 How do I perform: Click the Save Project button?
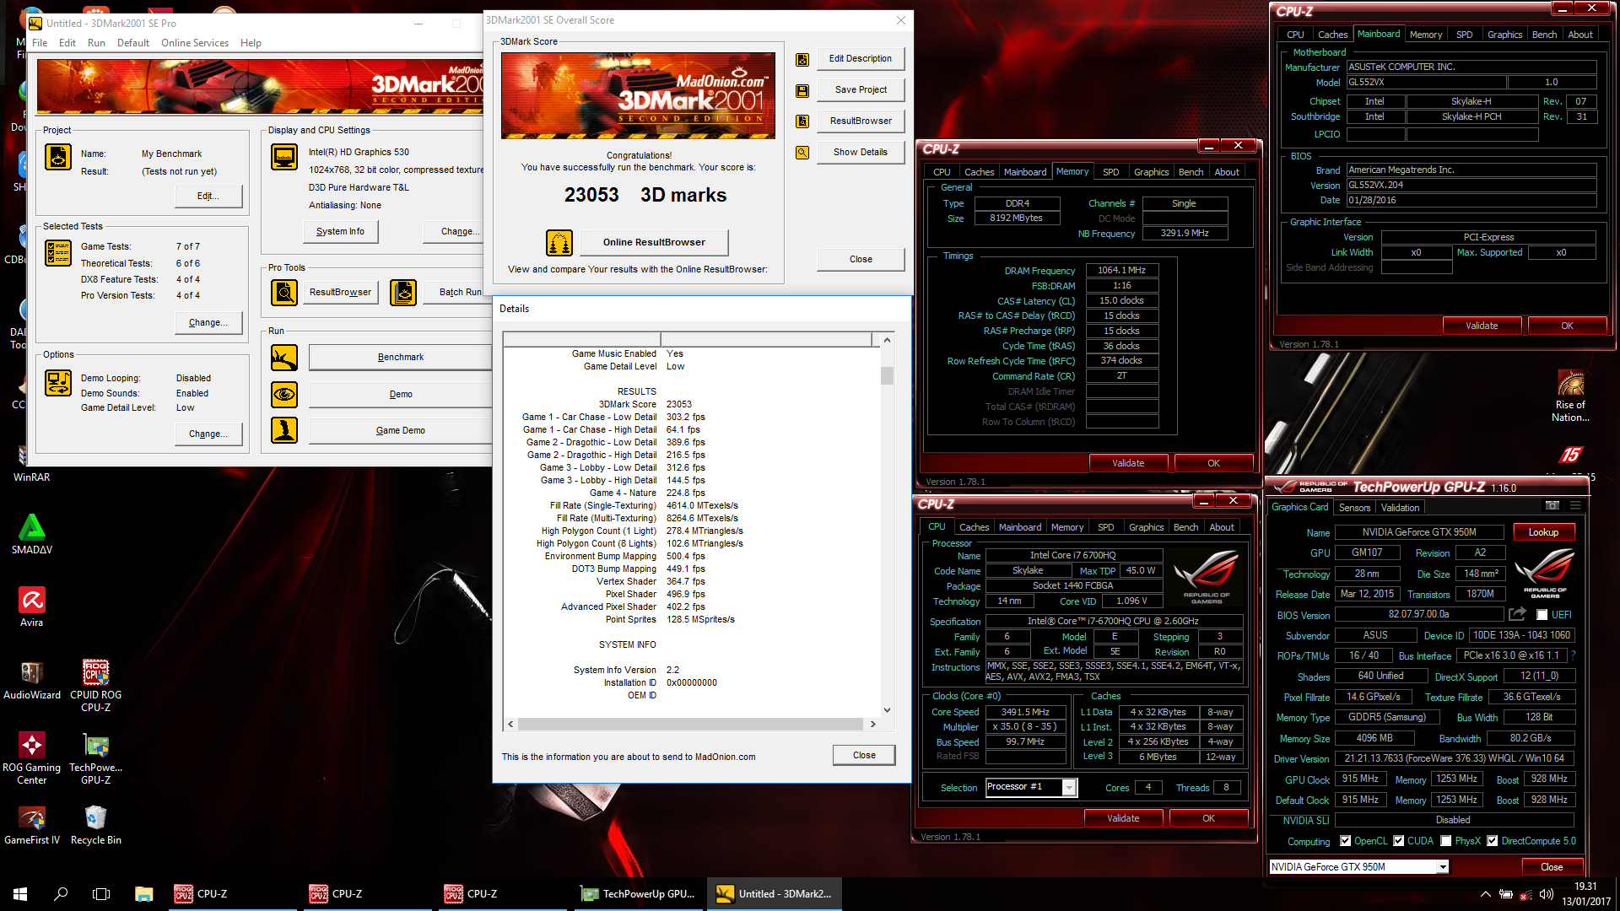(861, 90)
